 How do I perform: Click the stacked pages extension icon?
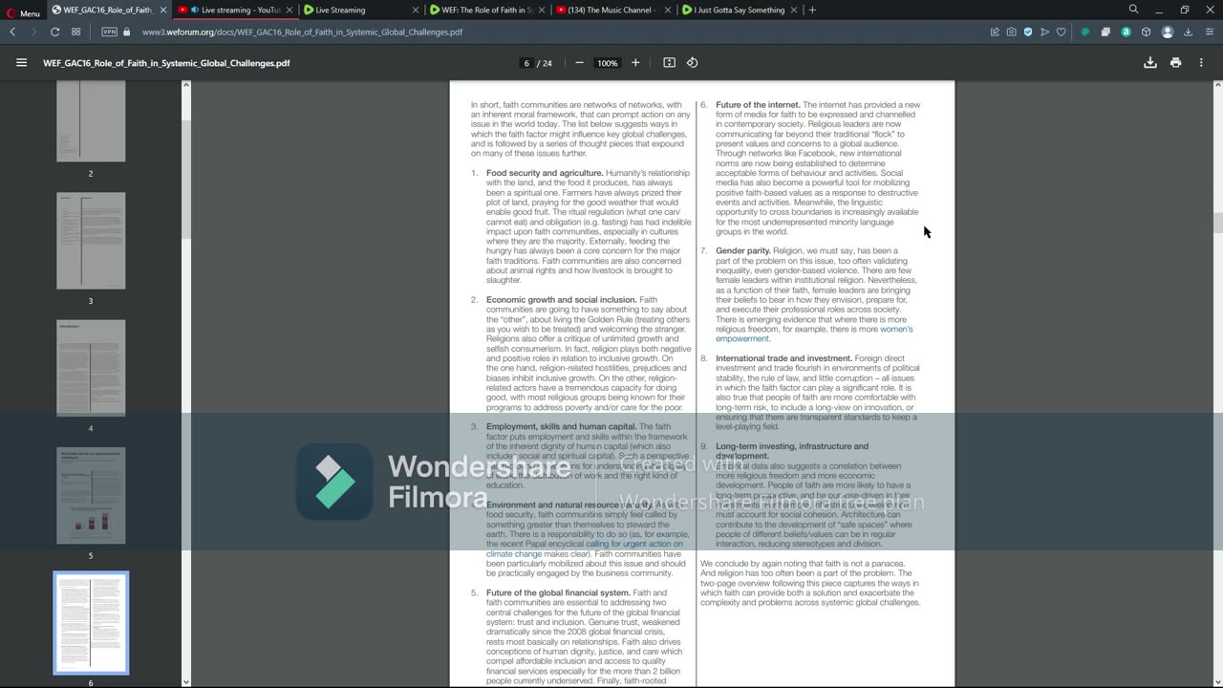click(1105, 32)
